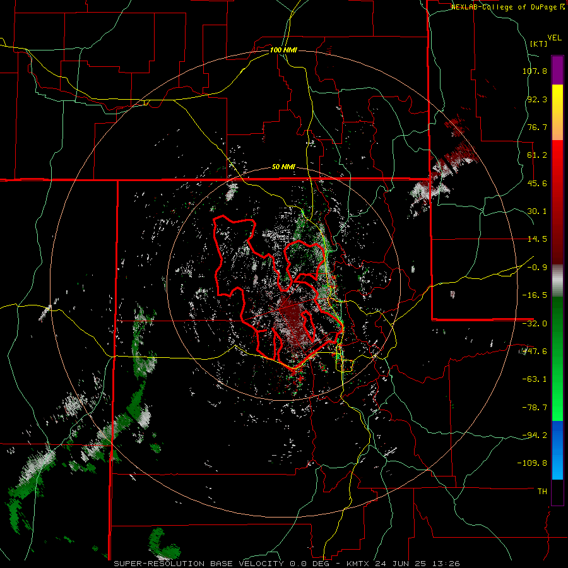Click the -78.7 velocity legend value
Screen dimensions: 568x568
pyautogui.click(x=535, y=408)
